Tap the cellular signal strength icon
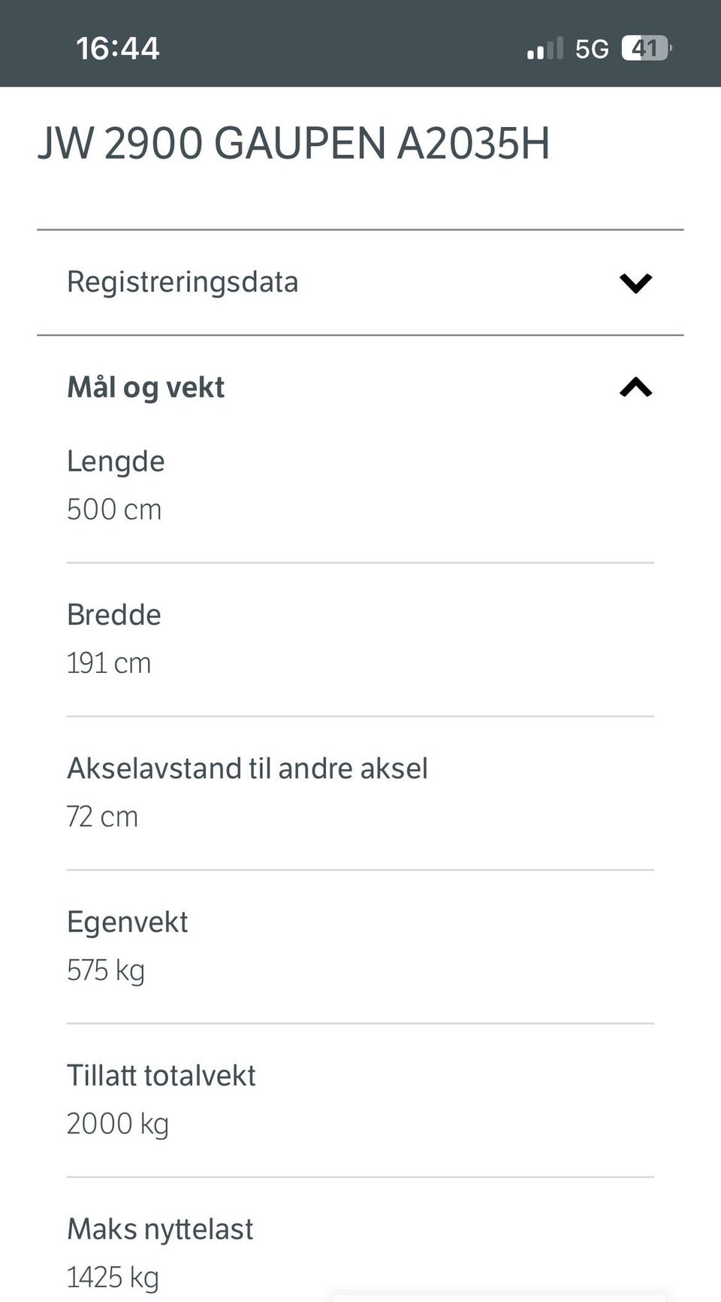This screenshot has height=1302, width=721. pyautogui.click(x=545, y=49)
